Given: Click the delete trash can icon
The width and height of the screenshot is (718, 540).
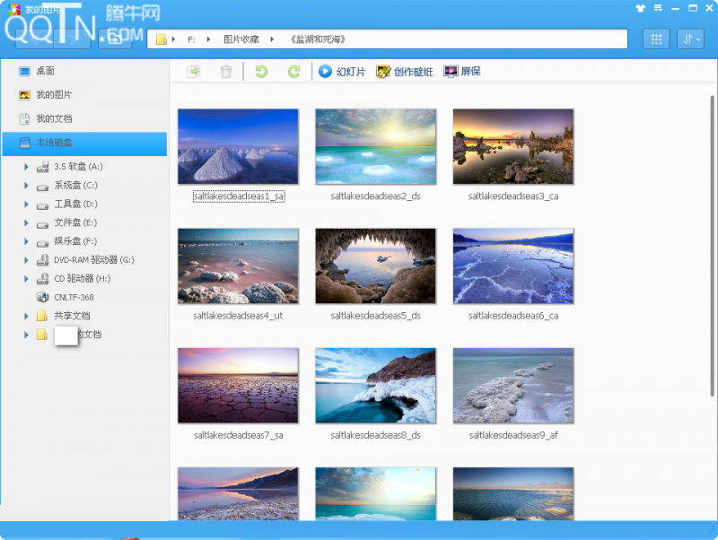Looking at the screenshot, I should [226, 72].
